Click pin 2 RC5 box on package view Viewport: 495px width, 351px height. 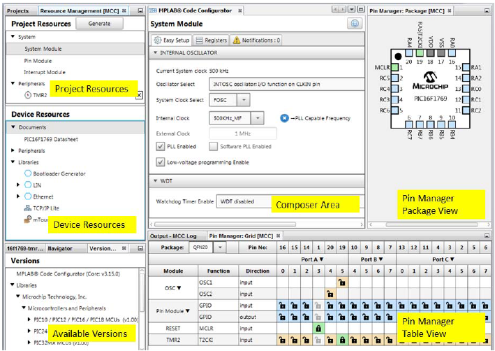394,78
